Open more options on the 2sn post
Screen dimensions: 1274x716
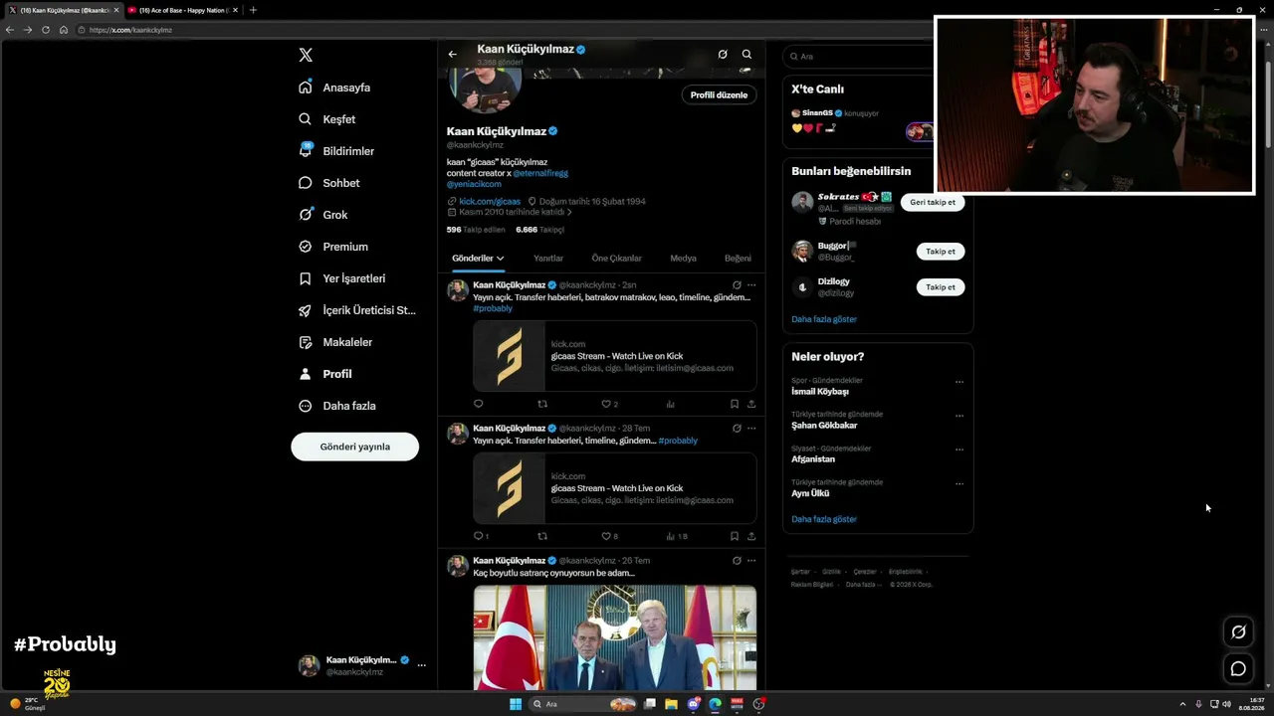[x=751, y=285]
